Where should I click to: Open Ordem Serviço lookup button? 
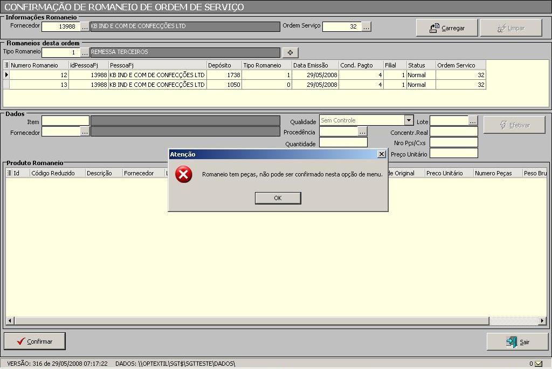pos(366,26)
